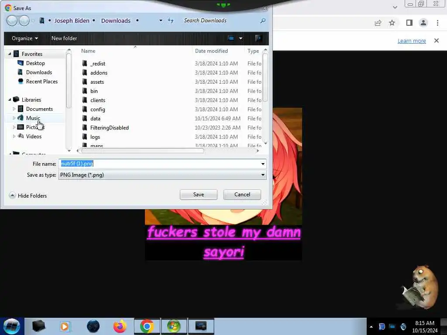Collapse the Libraries tree group

(x=10, y=100)
